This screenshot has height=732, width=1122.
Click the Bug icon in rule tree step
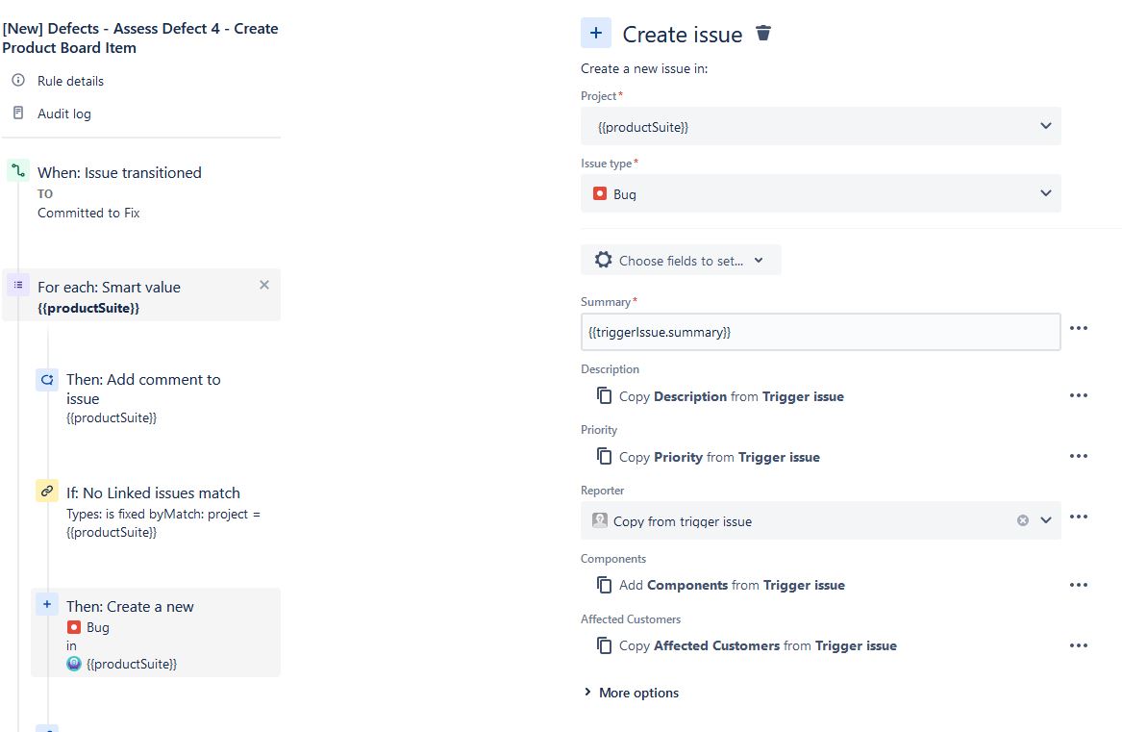pyautogui.click(x=74, y=627)
